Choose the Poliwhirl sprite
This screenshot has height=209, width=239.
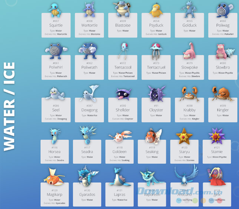56,52
